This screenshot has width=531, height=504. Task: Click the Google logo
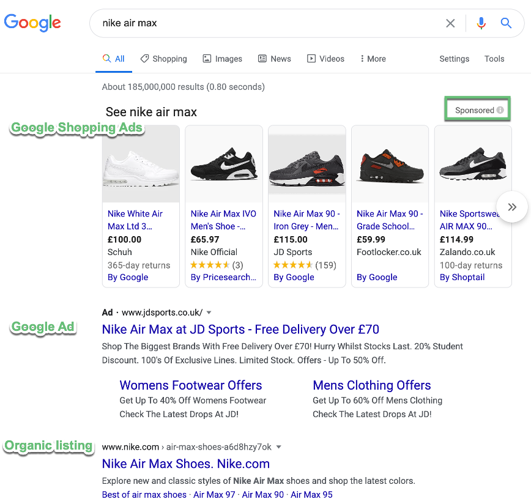coord(32,23)
